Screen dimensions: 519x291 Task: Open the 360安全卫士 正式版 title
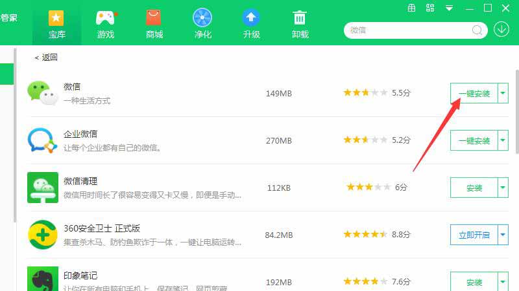102,228
